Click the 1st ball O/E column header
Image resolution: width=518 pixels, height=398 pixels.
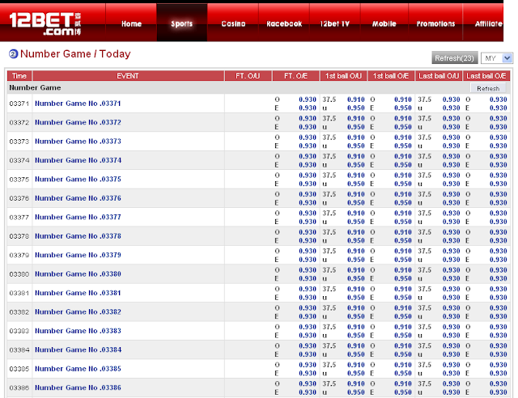[391, 76]
